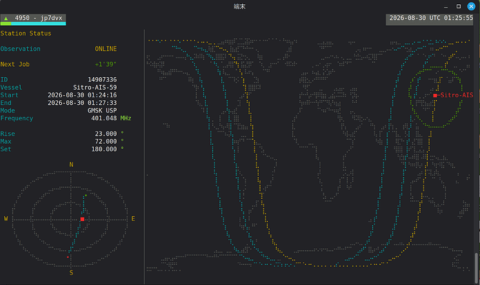This screenshot has height=285, width=480.
Task: Click the 'Station Status' heading
Action: [26, 33]
